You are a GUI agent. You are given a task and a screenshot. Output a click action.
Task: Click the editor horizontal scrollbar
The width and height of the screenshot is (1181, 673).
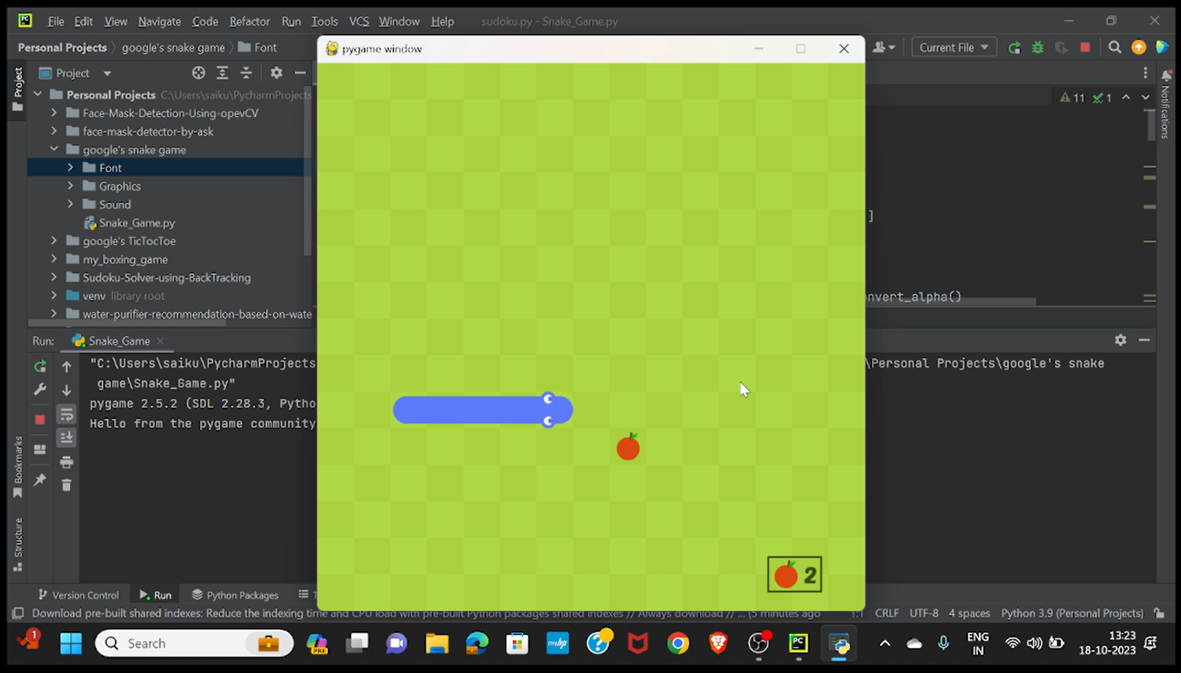[x=950, y=301]
